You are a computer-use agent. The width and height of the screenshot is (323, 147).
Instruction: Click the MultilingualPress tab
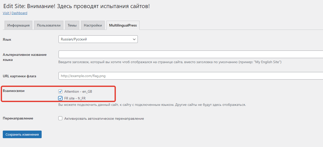123,25
